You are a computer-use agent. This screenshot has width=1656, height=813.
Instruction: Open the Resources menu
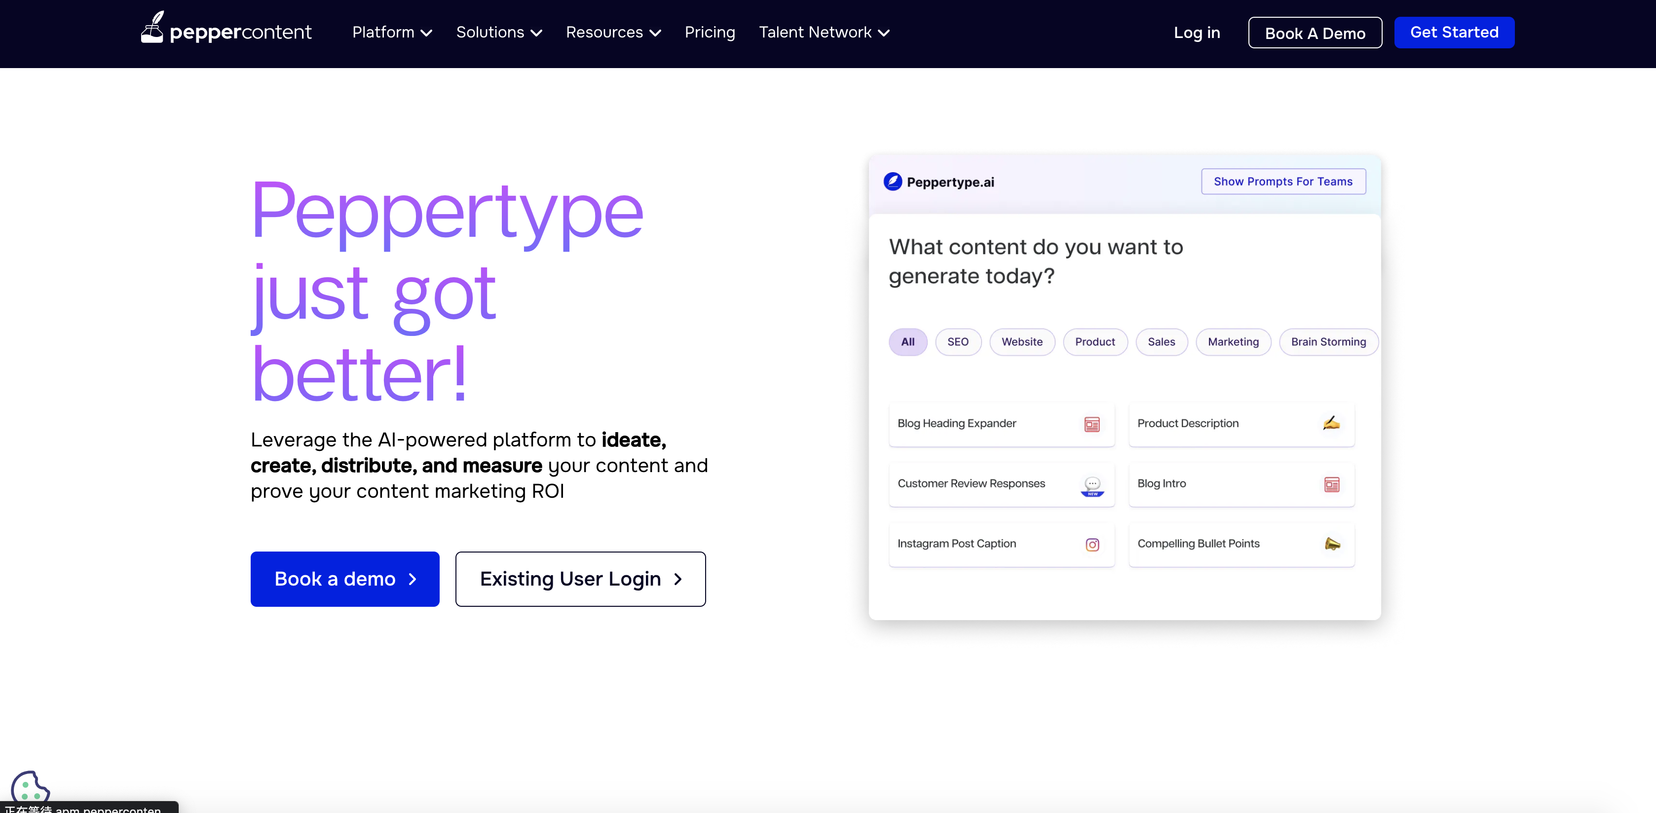click(x=613, y=32)
